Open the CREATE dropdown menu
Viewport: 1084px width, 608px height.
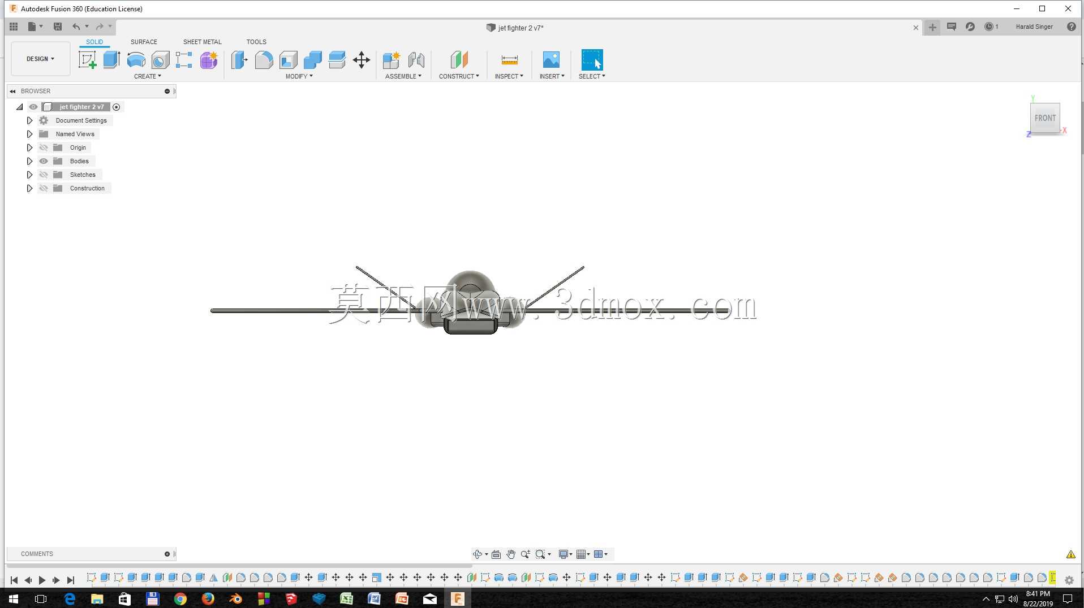(x=147, y=76)
